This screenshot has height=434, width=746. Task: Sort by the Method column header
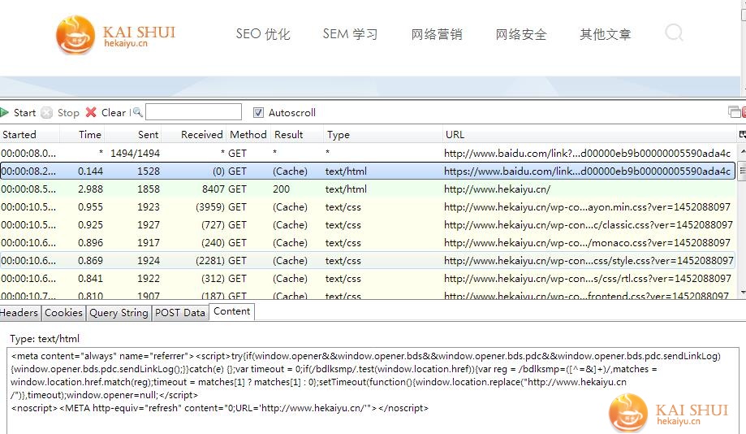[248, 134]
